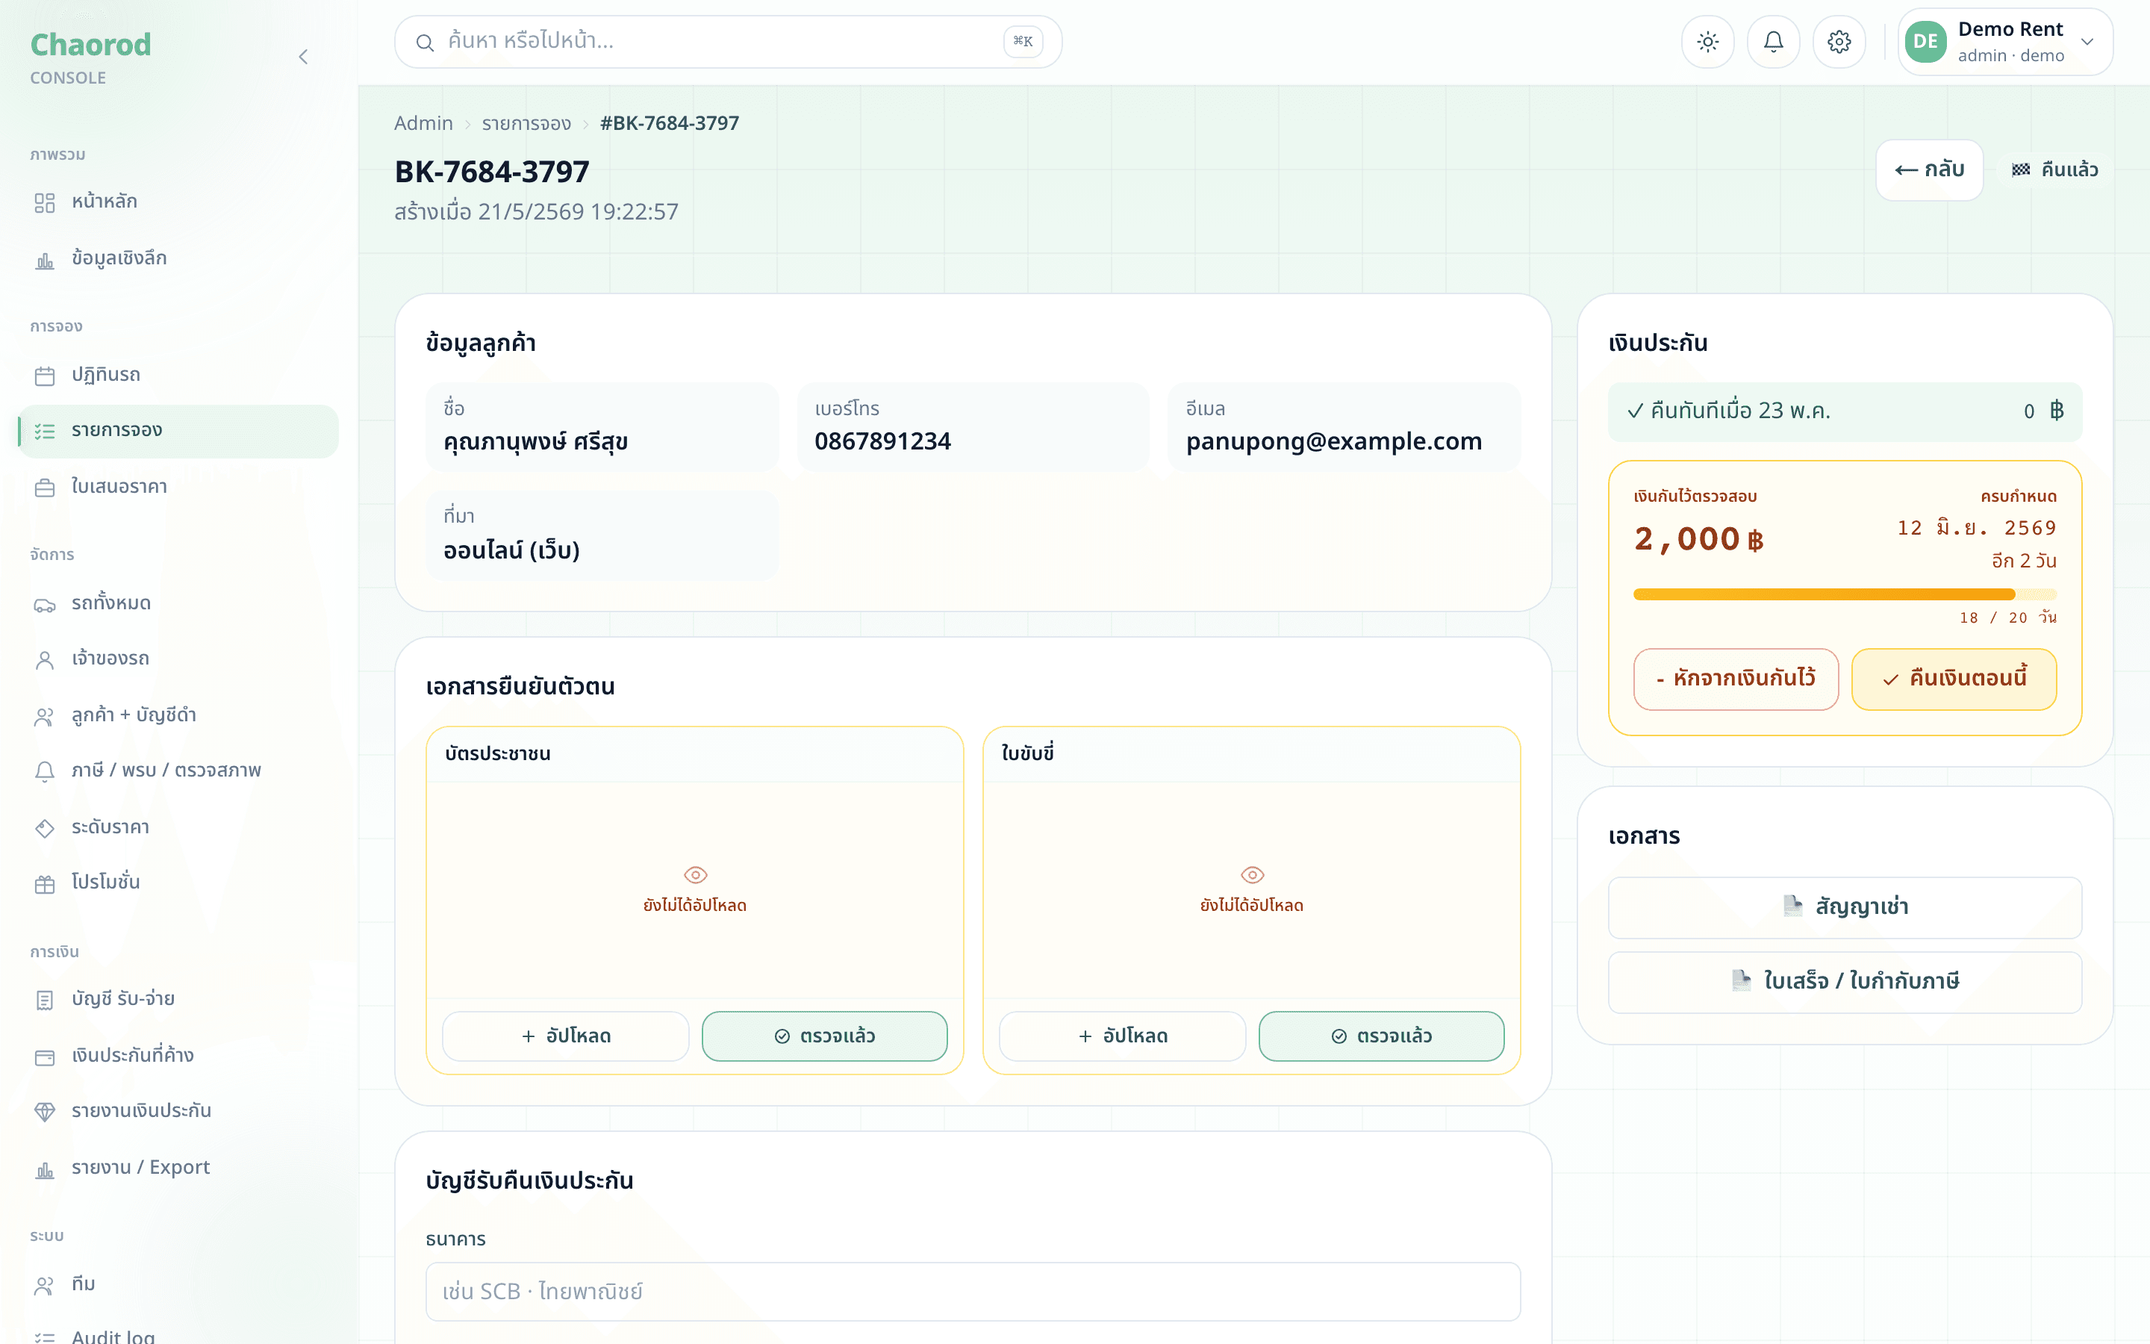Click email panupong@example.com

tap(1333, 442)
